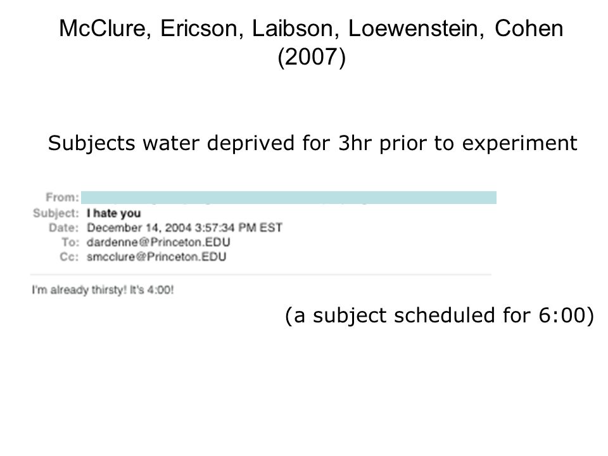Select the December 14, 2004 timestamp
This screenshot has height=456, width=608.
click(184, 227)
